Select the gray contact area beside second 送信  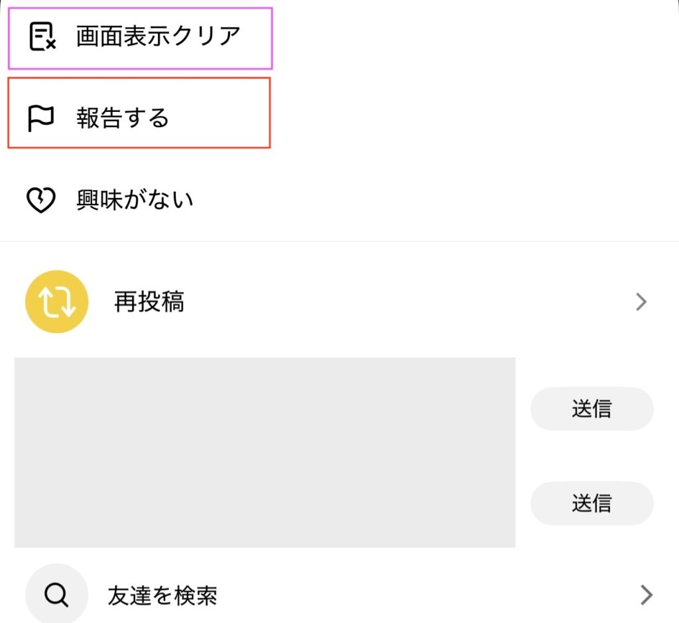pos(265,503)
